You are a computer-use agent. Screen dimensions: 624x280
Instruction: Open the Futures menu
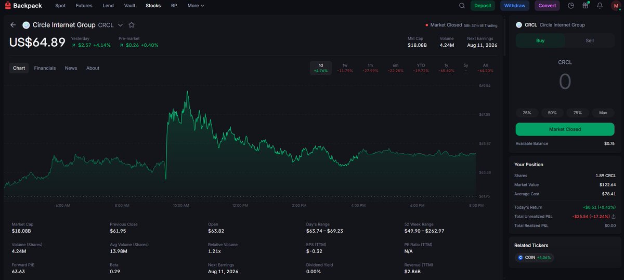tap(84, 6)
